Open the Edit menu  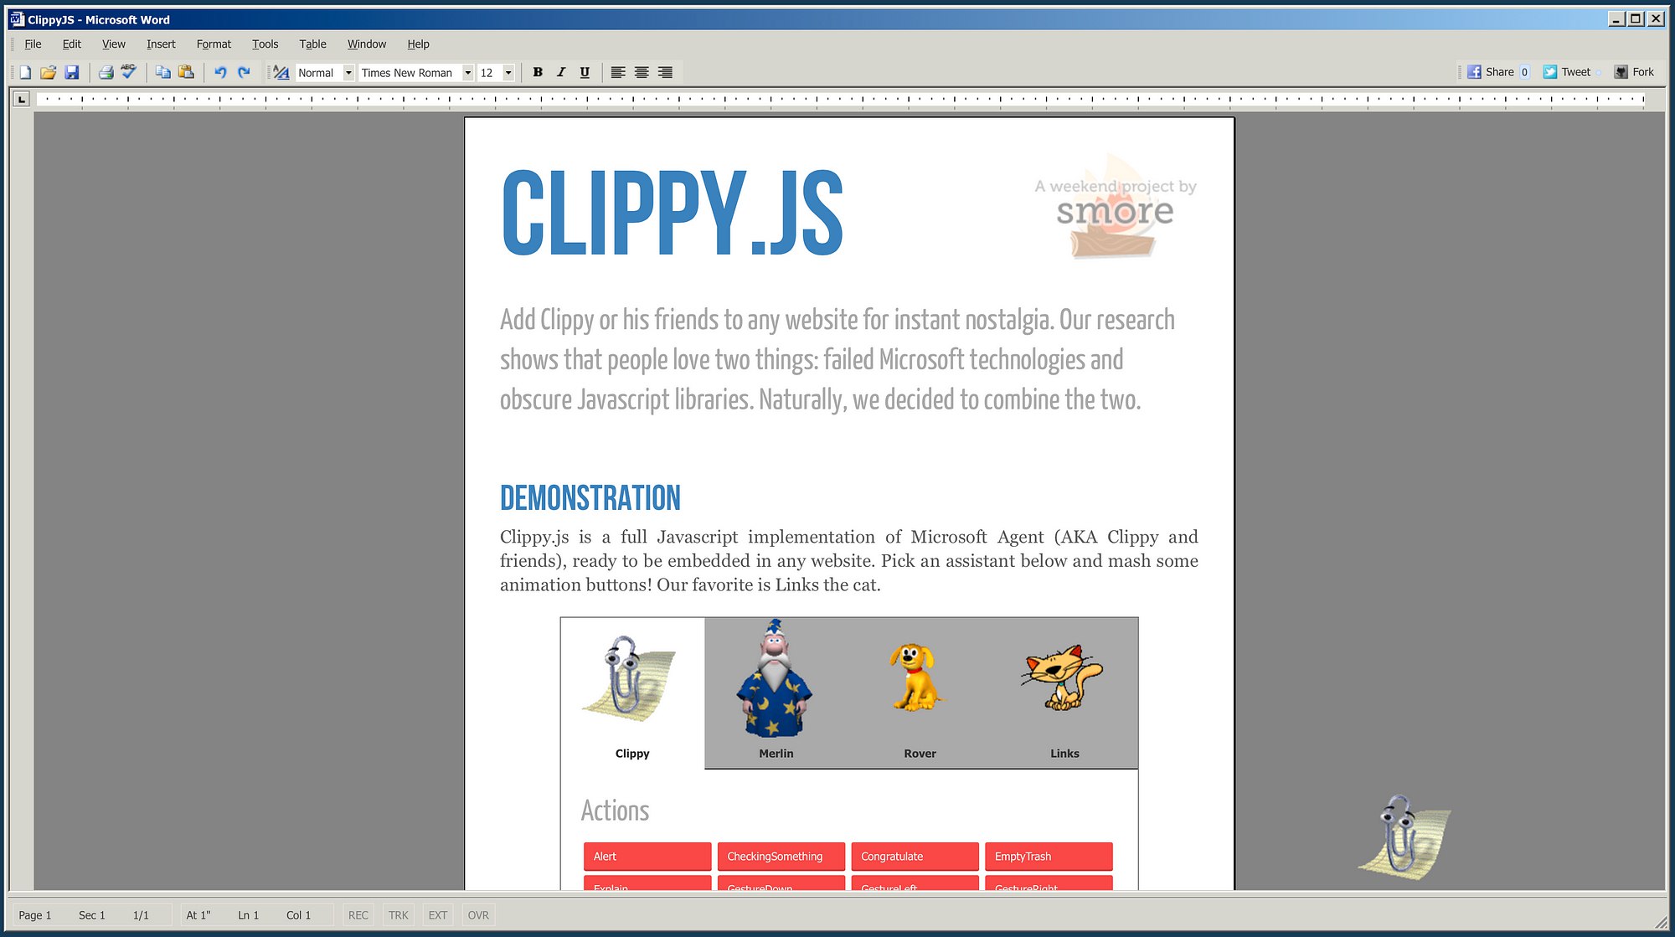pos(72,44)
